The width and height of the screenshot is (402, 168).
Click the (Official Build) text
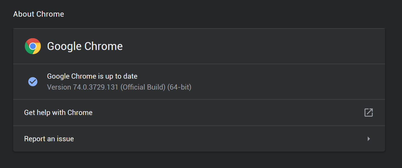pyautogui.click(x=143, y=87)
